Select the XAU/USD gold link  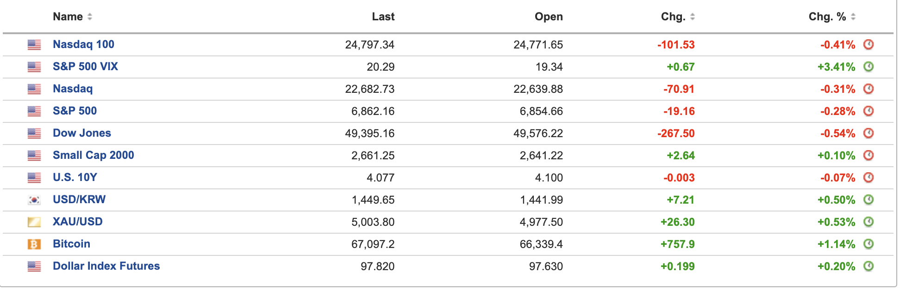(x=77, y=222)
